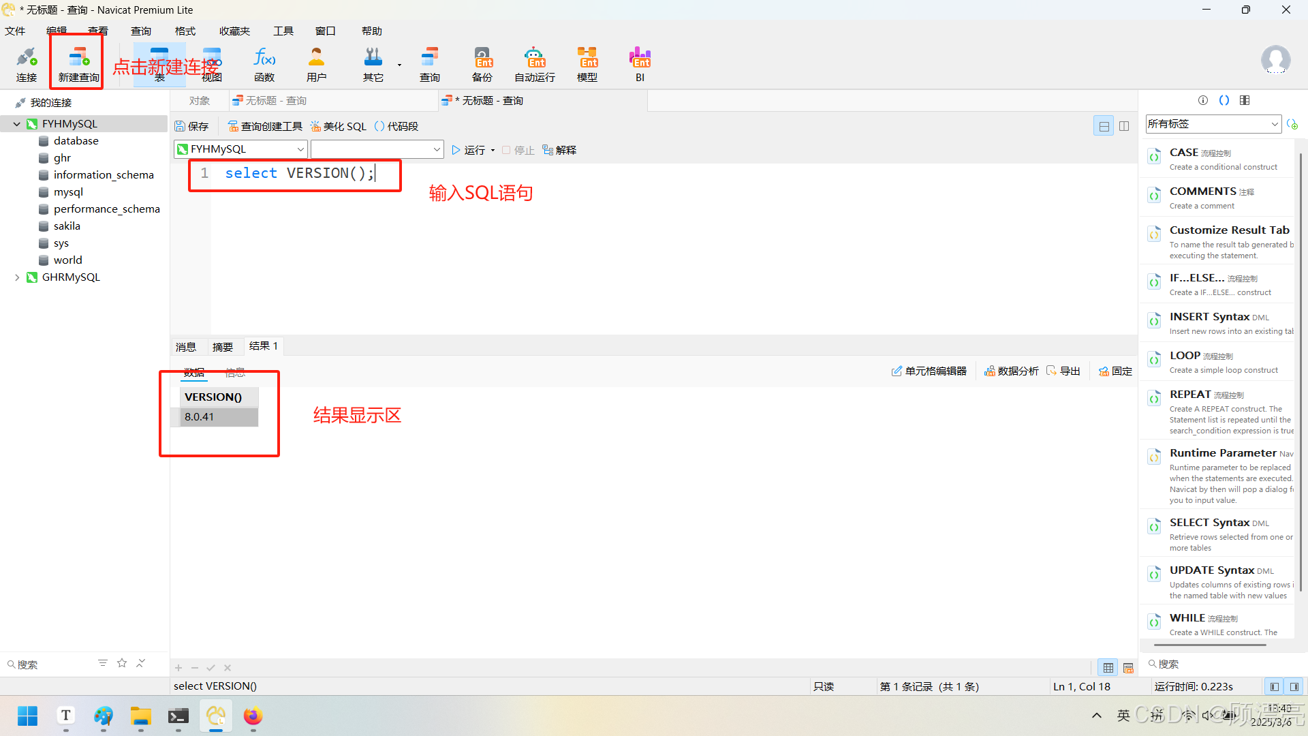
Task: Switch result to grid view
Action: point(1108,668)
